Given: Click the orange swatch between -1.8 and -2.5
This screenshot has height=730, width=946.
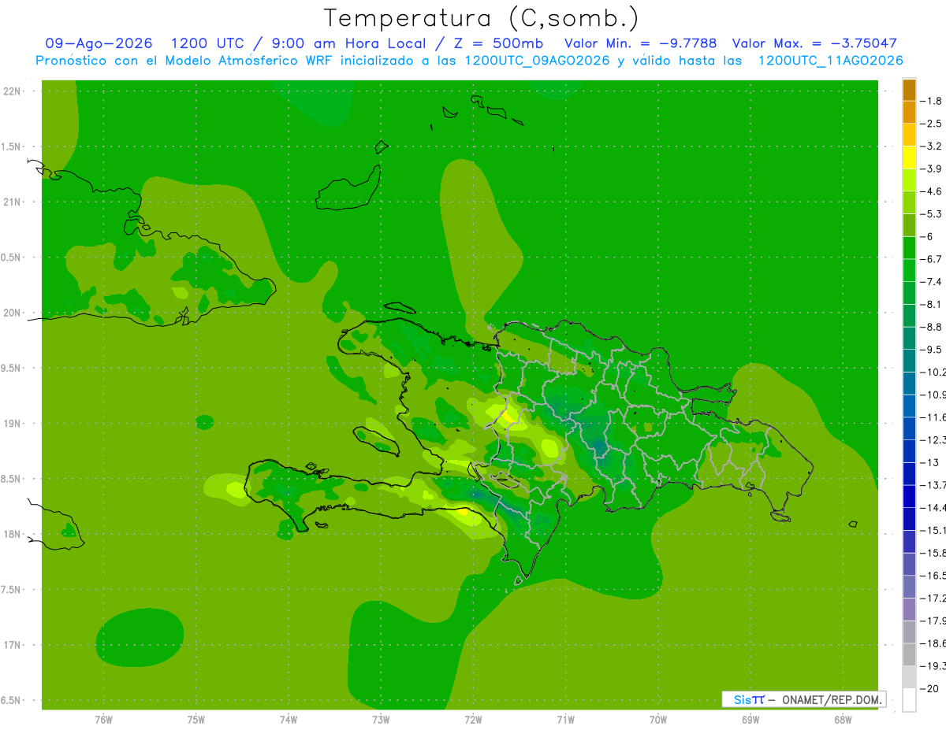Looking at the screenshot, I should tap(909, 113).
